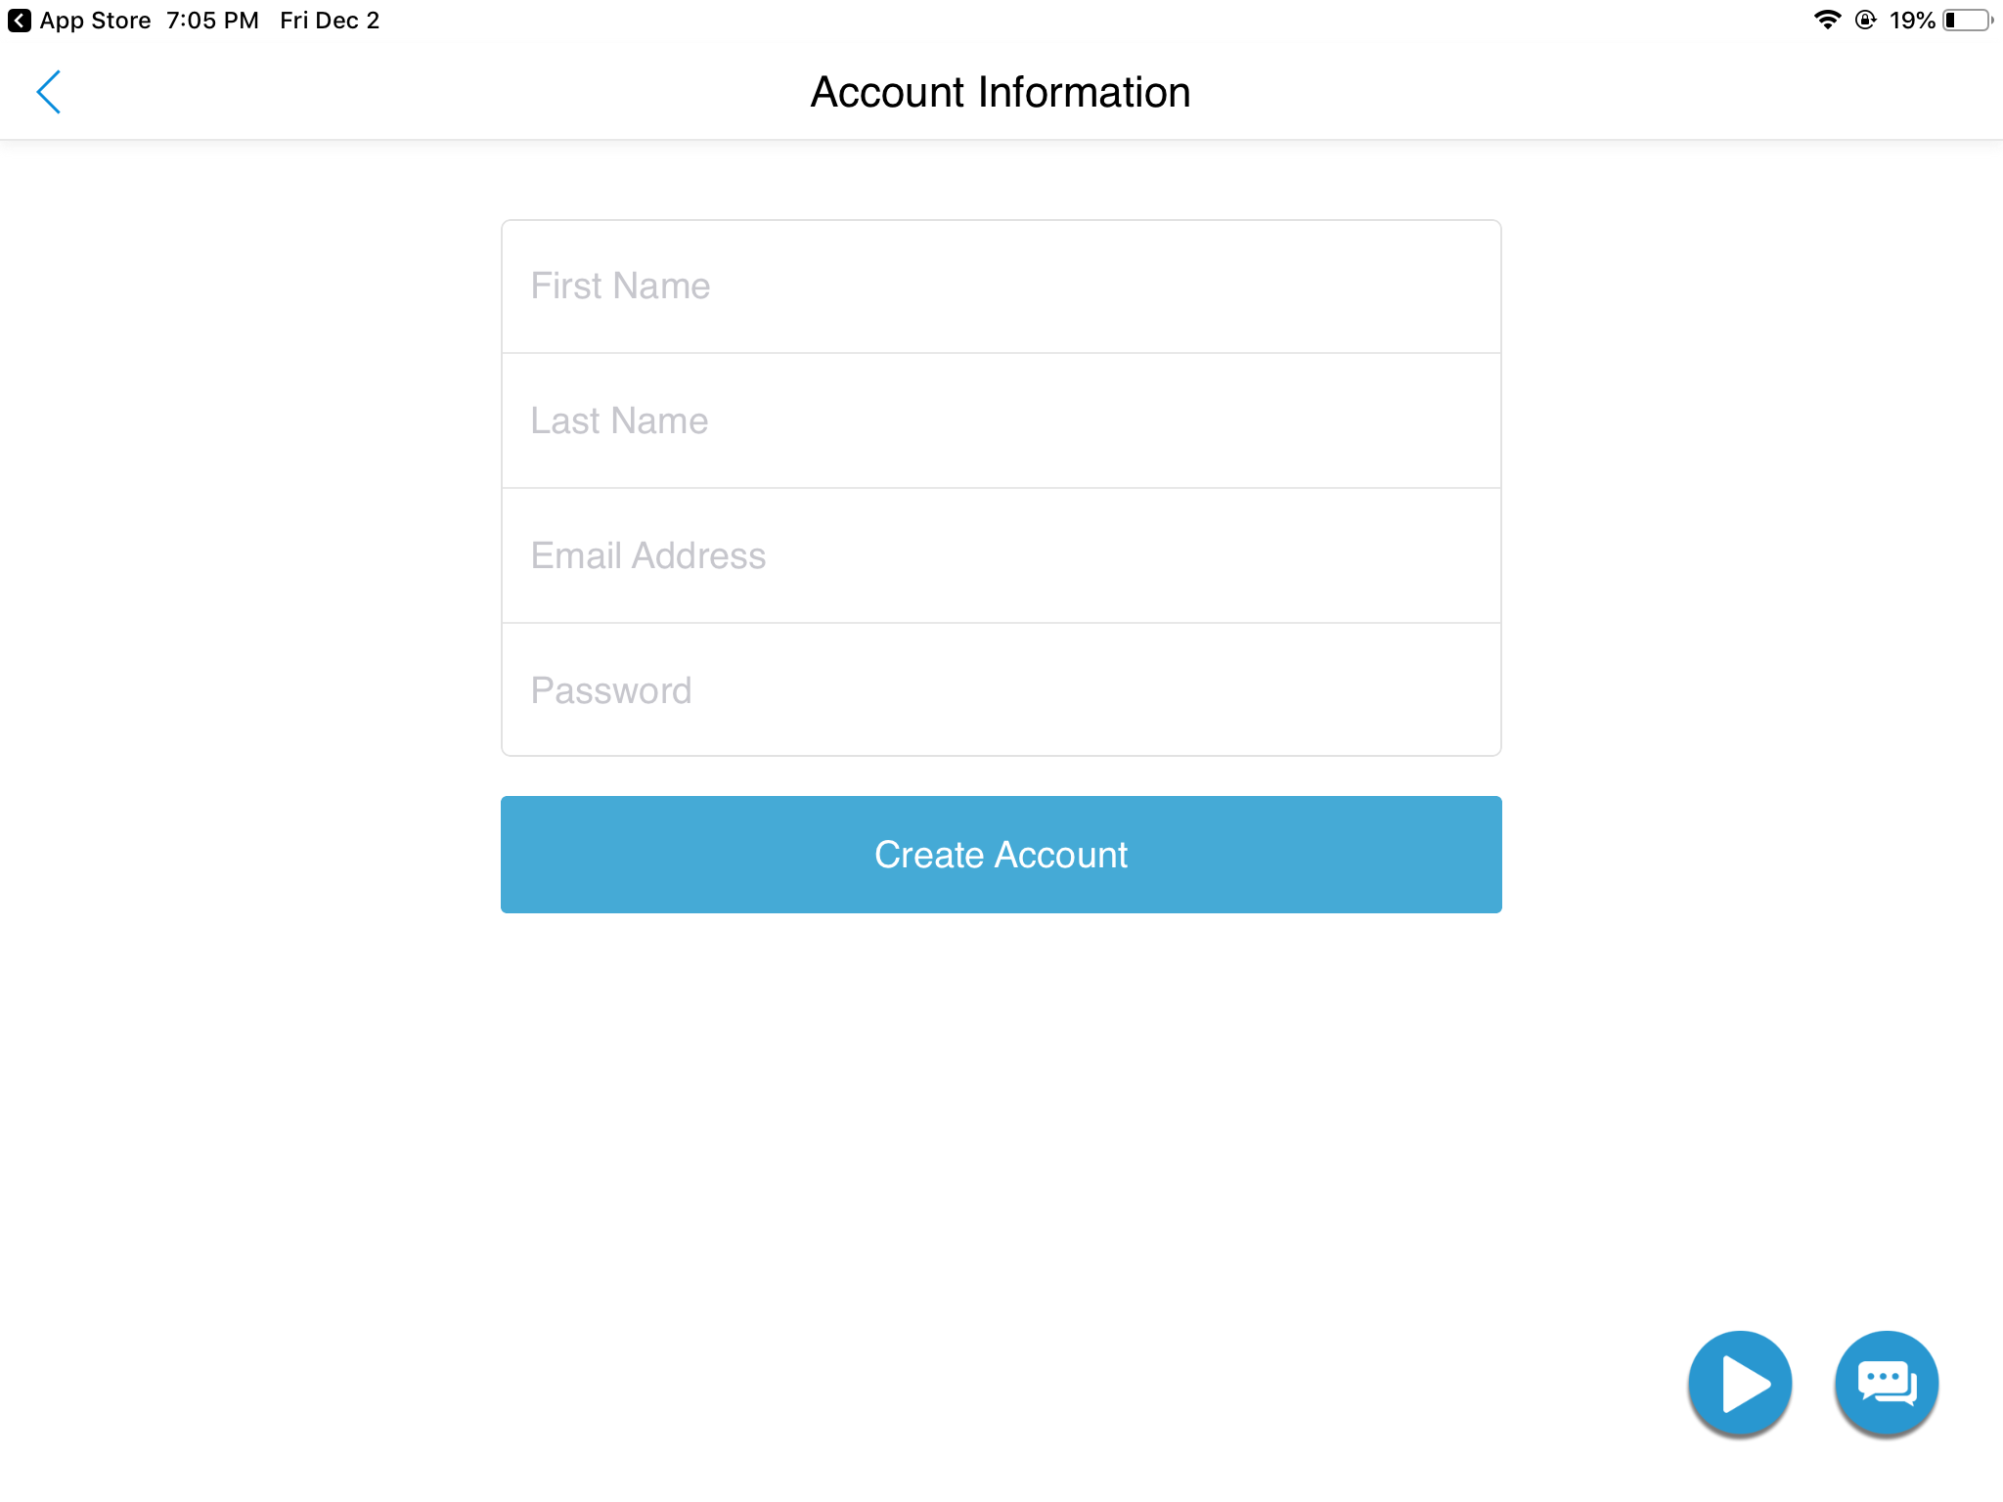2003x1502 pixels.
Task: Open the round play video button
Action: point(1740,1383)
